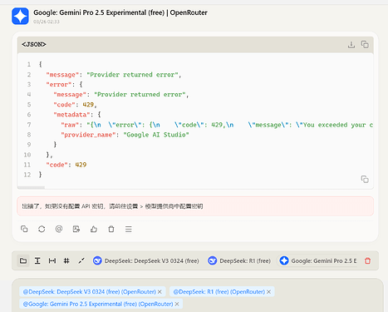Click the red API key error banner
388x312 pixels.
click(195, 206)
